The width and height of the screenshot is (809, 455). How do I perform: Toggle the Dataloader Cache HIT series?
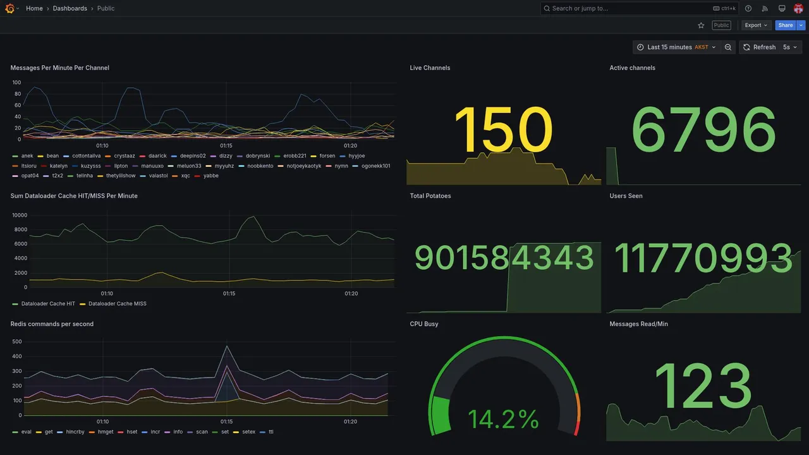pyautogui.click(x=48, y=304)
